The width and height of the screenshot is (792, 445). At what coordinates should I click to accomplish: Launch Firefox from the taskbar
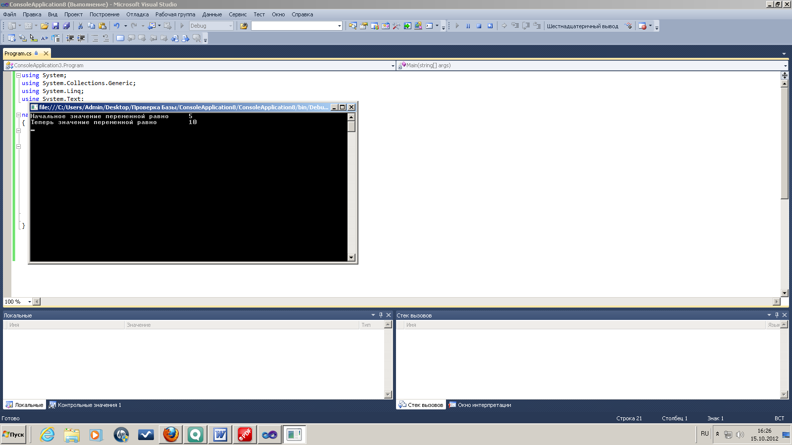[x=171, y=435]
